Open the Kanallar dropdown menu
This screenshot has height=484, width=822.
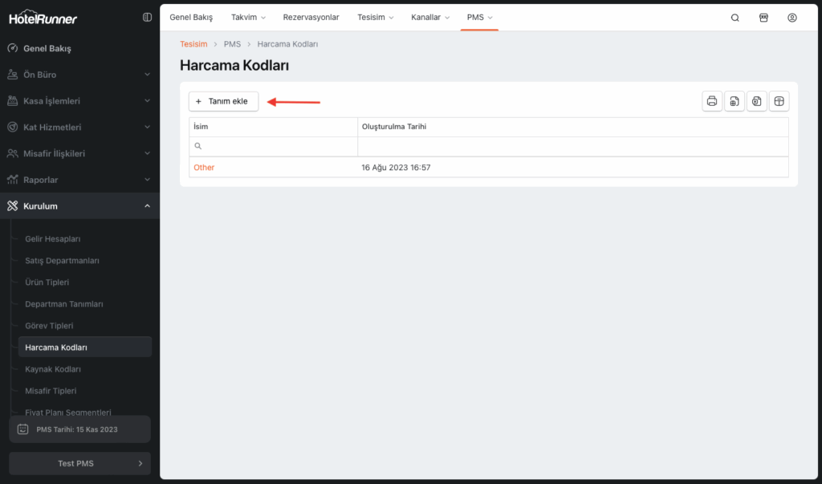(430, 18)
